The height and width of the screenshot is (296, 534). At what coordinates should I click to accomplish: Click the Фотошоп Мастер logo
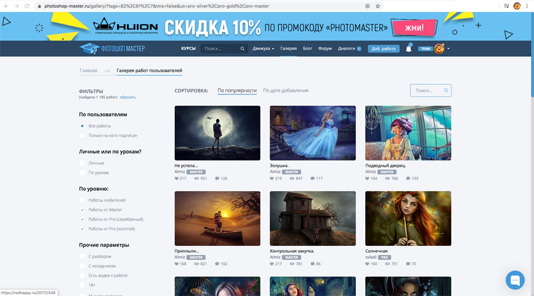tap(112, 49)
